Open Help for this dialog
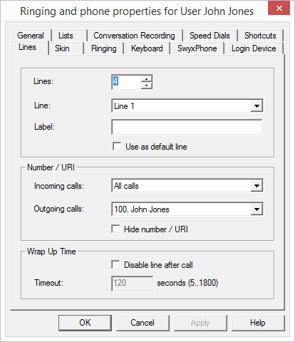295x342 pixels. [x=258, y=323]
